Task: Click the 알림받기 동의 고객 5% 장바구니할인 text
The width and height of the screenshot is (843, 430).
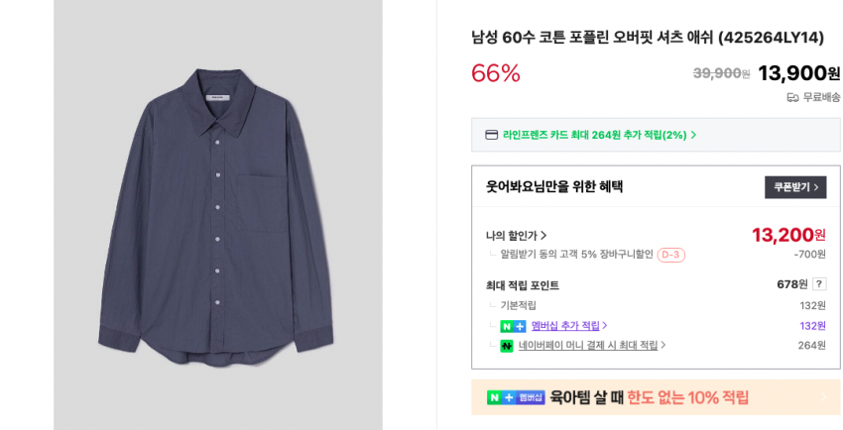Action: [x=576, y=255]
